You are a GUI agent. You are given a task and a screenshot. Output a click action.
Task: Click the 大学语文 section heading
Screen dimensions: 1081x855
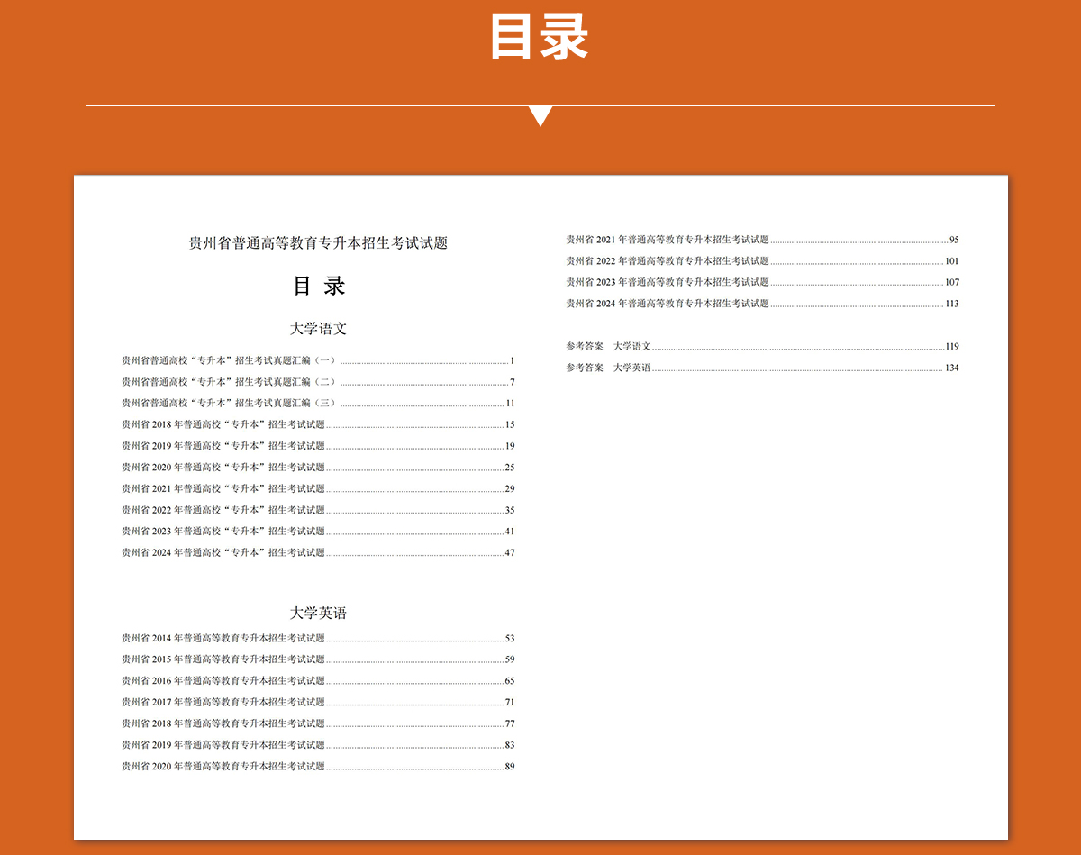tap(318, 329)
